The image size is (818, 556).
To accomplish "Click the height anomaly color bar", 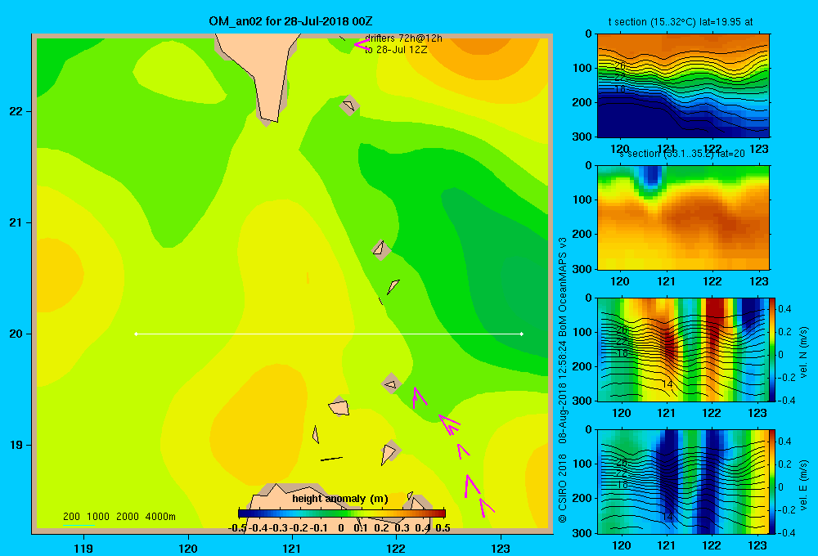I will tap(342, 513).
